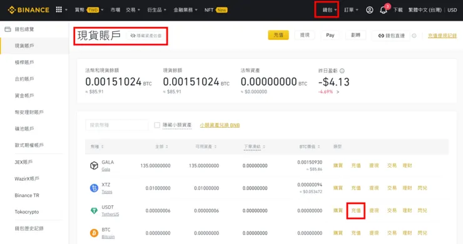The image size is (463, 244).
Task: Select Tokocrypto in the sidebar
Action: tap(26, 212)
